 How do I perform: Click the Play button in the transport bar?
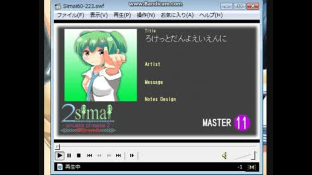click(59, 156)
